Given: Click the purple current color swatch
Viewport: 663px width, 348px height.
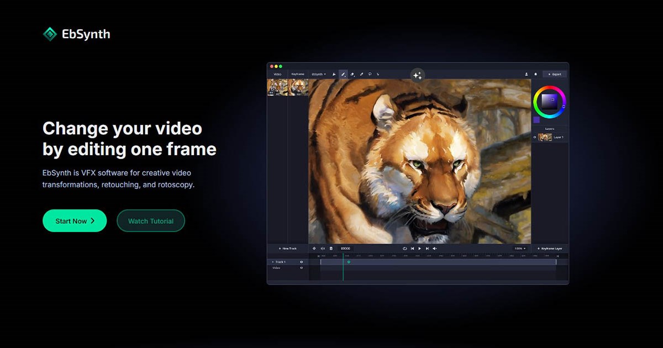Looking at the screenshot, I should coord(536,120).
